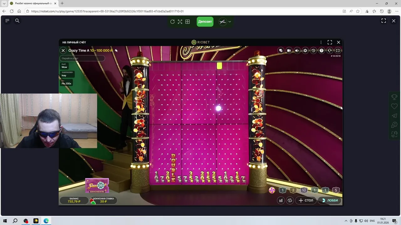Go back using the browser back arrow
Image resolution: width=401 pixels, height=225 pixels.
tap(4, 11)
